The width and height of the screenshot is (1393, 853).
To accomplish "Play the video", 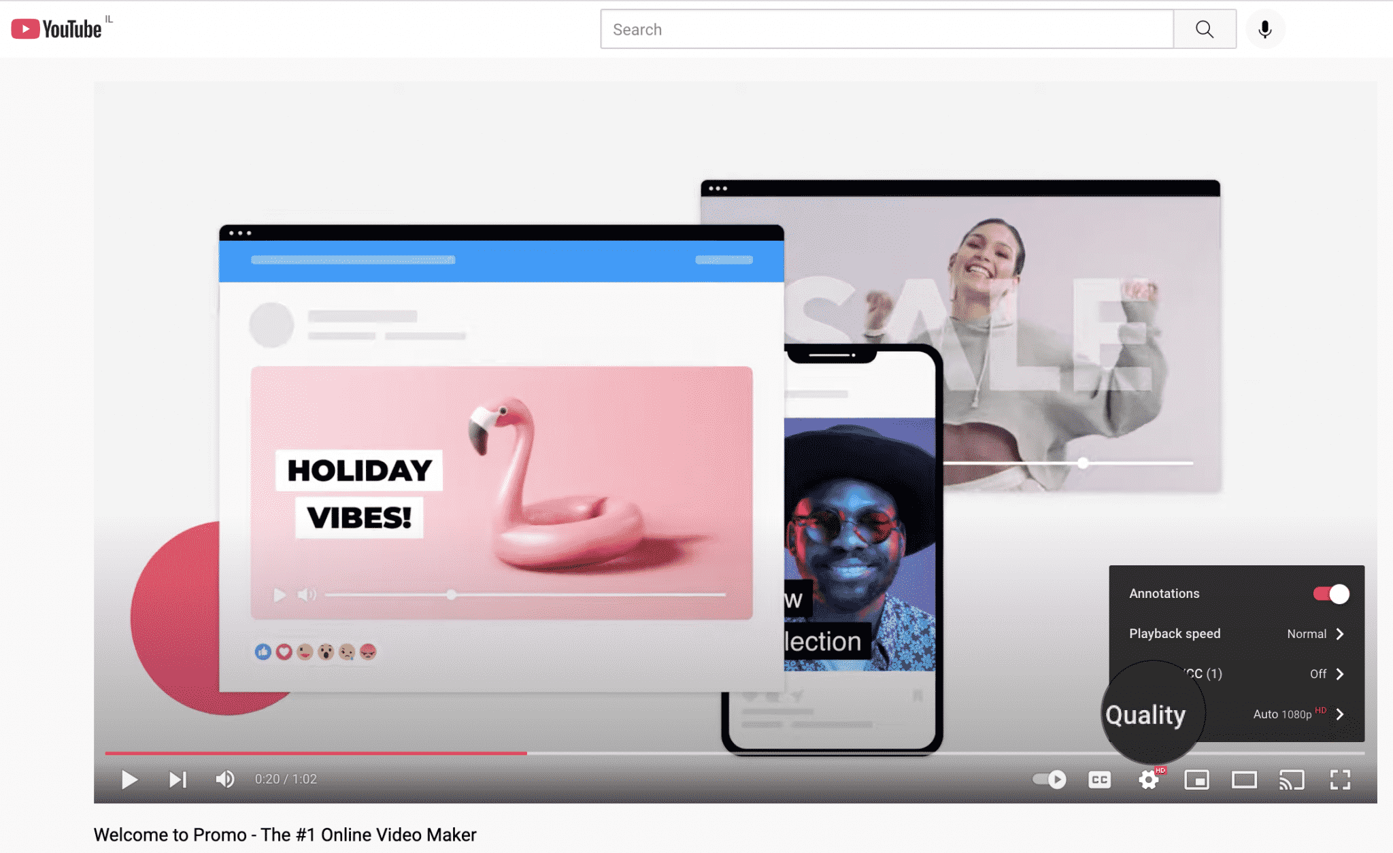I will coord(129,780).
